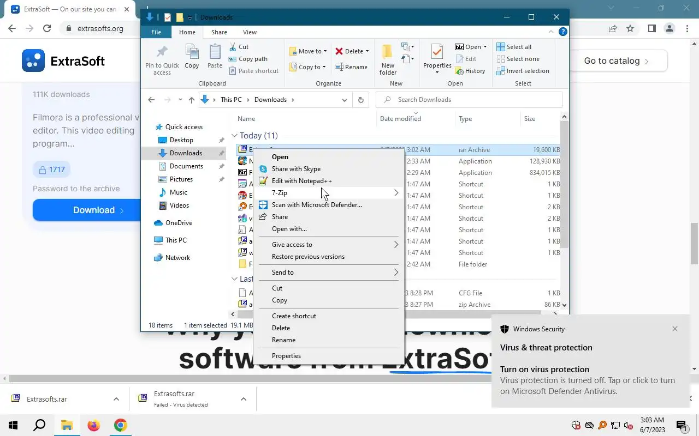
Task: Go up one level with the arrow
Action: tap(191, 100)
